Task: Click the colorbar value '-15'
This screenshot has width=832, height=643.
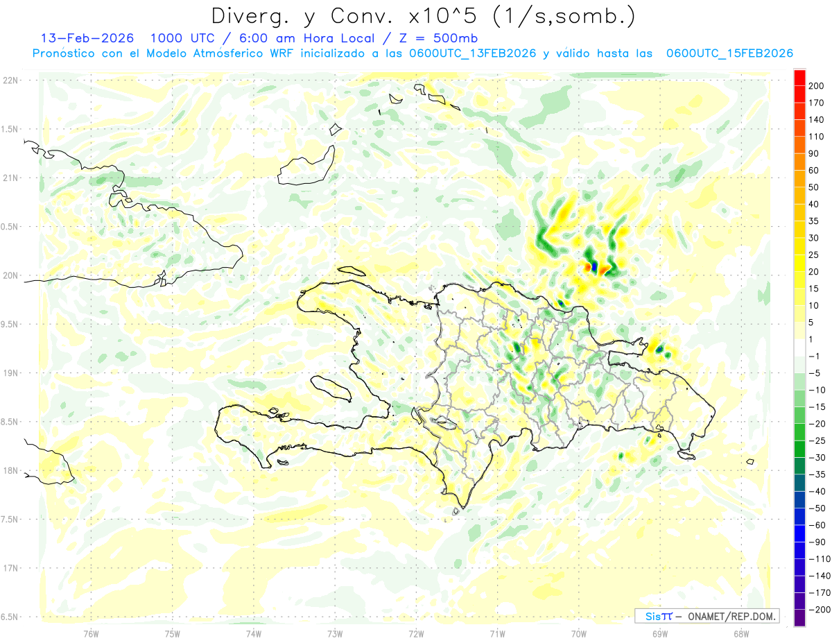Action: [x=817, y=407]
